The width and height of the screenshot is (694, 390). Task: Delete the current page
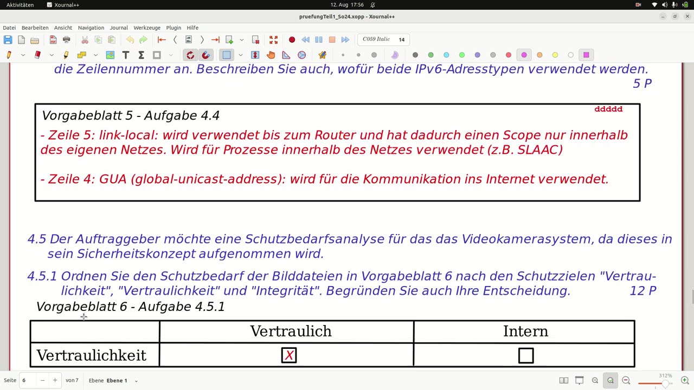255,40
